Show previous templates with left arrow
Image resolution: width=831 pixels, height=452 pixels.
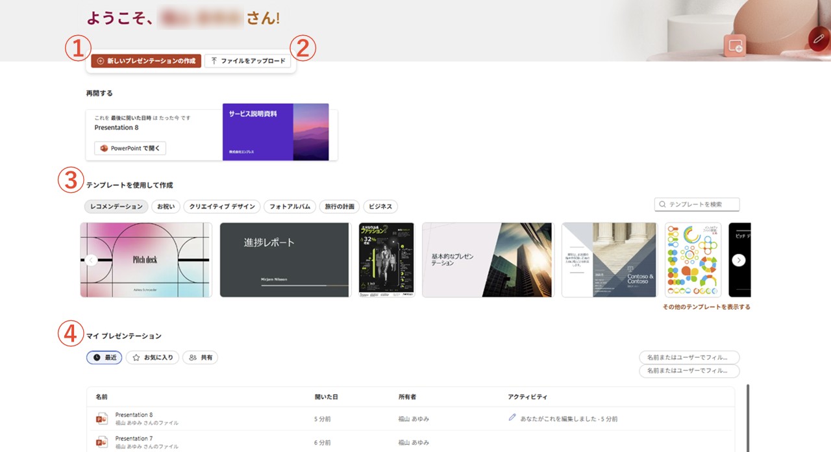(x=91, y=260)
